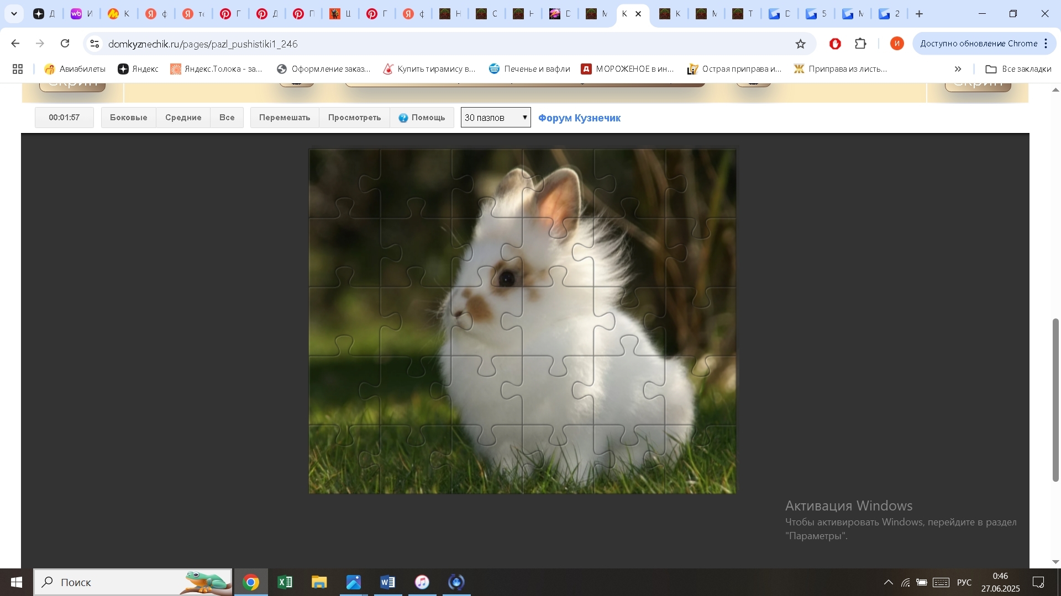Click the address bar URL
Image resolution: width=1061 pixels, height=596 pixels.
pos(203,44)
